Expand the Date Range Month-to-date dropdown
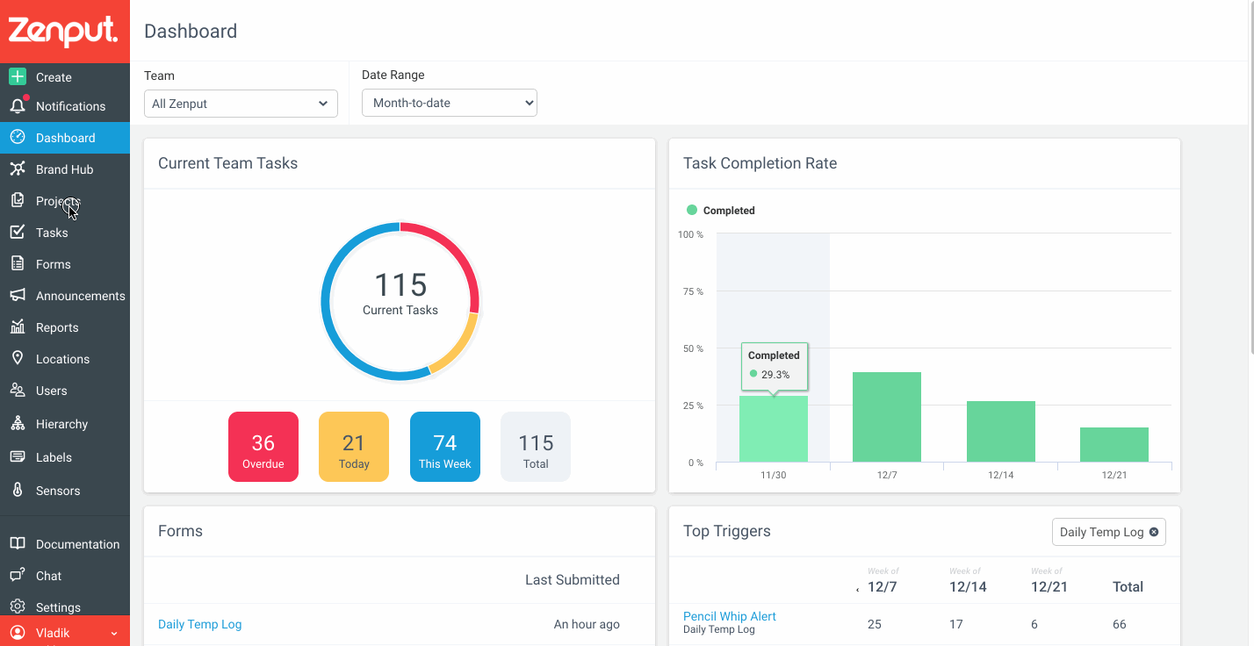This screenshot has width=1254, height=646. pos(450,103)
